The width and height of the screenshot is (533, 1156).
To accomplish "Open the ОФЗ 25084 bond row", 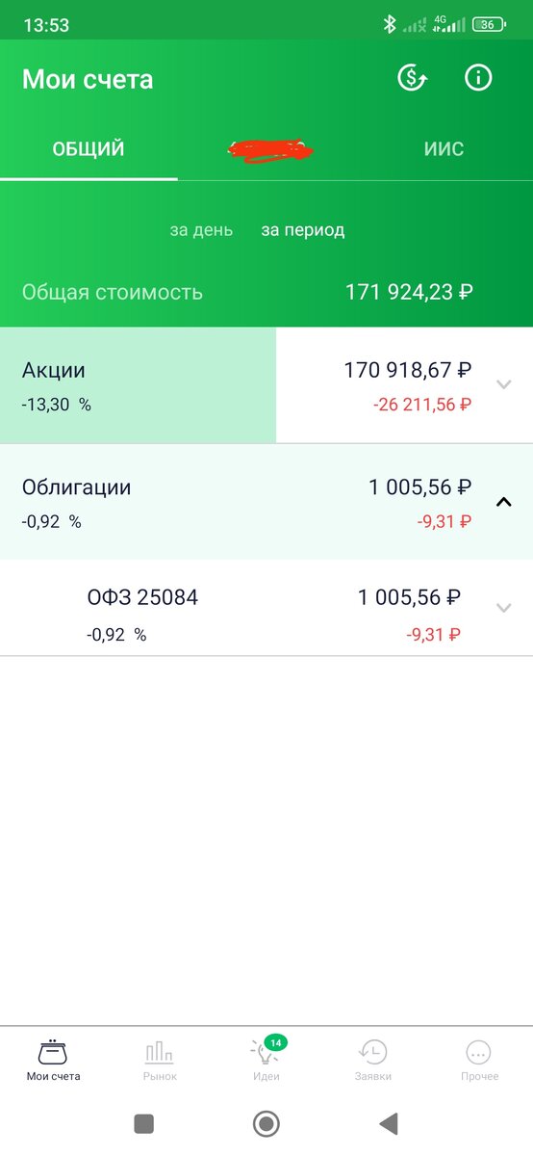I will tap(266, 608).
